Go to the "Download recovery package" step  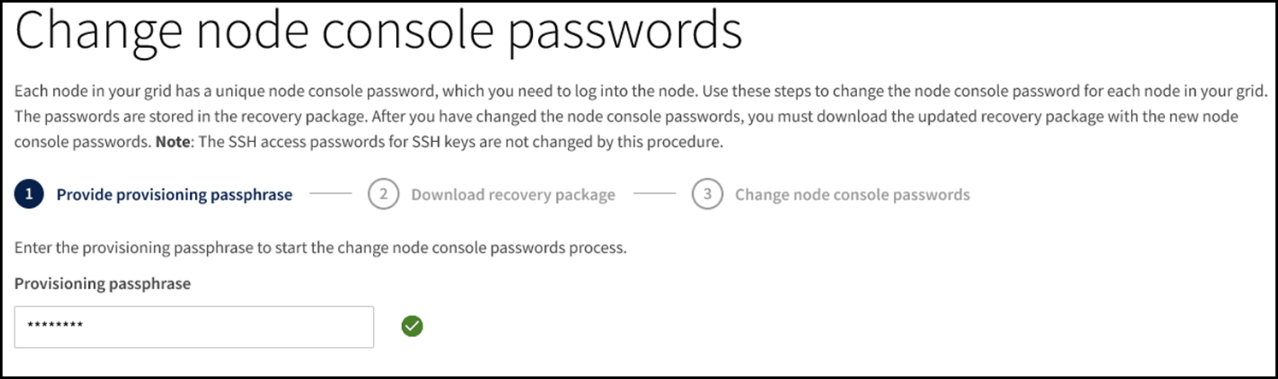pos(512,195)
